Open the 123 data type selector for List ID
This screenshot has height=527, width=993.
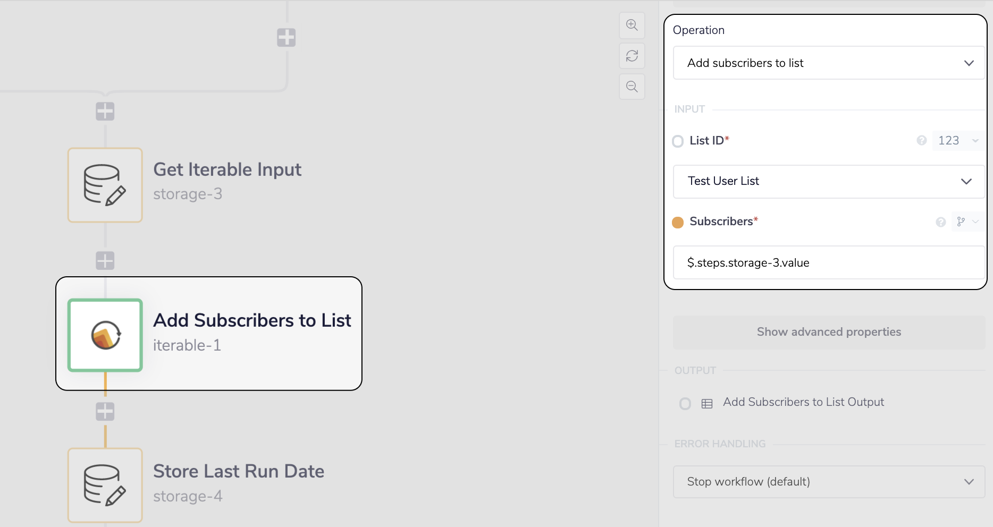956,141
